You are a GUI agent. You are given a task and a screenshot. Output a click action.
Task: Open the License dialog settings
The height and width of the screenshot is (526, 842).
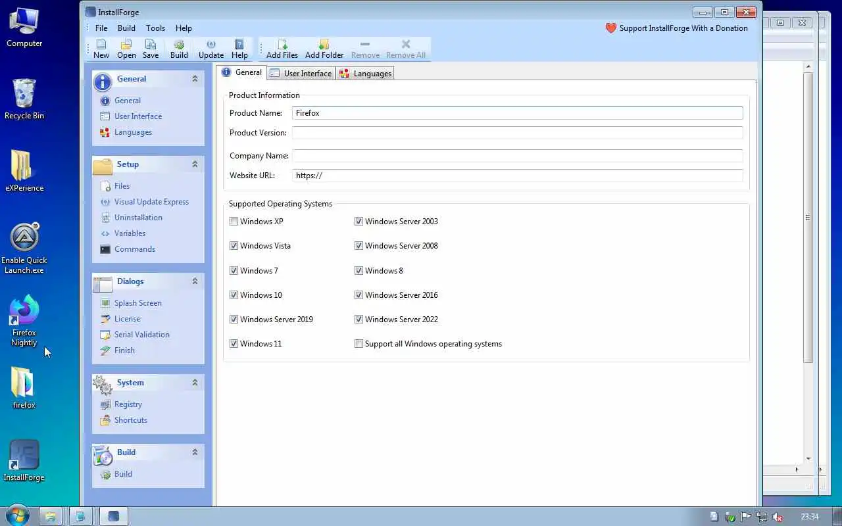coord(127,319)
